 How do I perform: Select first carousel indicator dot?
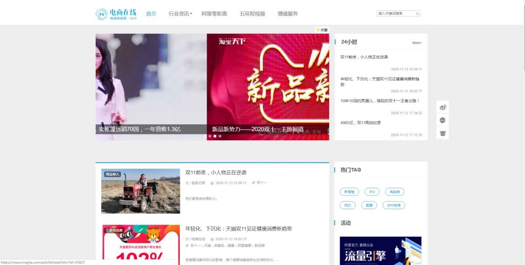(210, 136)
